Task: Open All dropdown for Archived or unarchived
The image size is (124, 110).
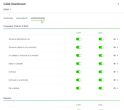Action: 116,80
